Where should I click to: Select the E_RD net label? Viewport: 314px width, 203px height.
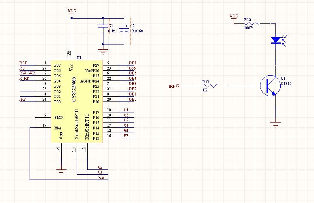[24, 78]
